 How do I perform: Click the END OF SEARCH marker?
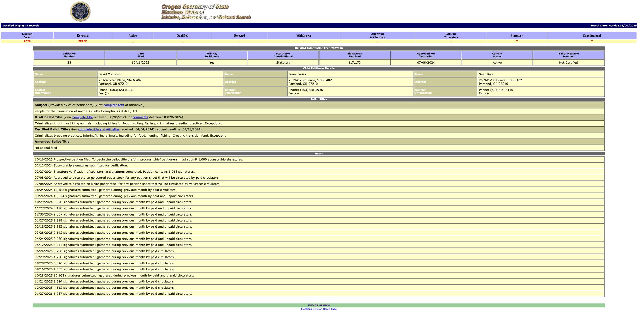coord(319,305)
